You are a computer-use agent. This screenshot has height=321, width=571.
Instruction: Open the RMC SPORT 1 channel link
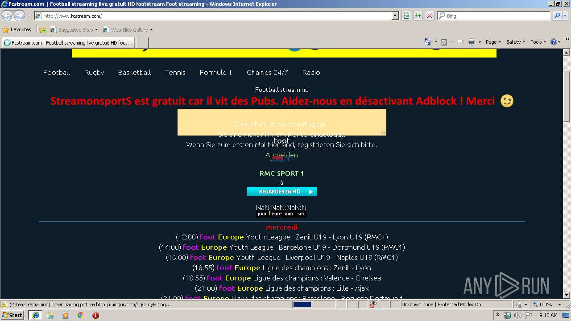281,173
